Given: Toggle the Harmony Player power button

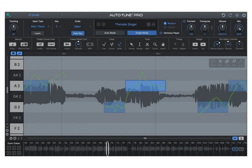Looking at the screenshot, I should click(161, 33).
